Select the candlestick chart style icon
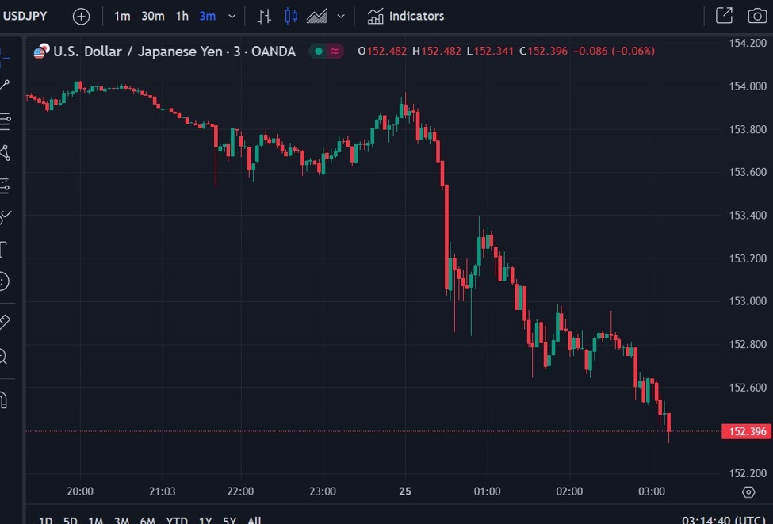Image resolution: width=773 pixels, height=524 pixels. click(291, 16)
